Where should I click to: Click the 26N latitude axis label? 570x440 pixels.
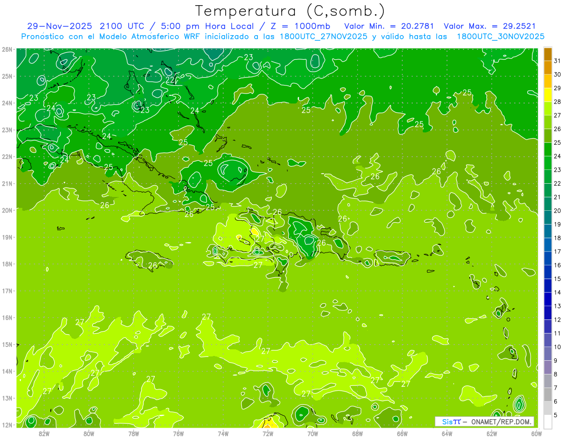click(x=7, y=49)
